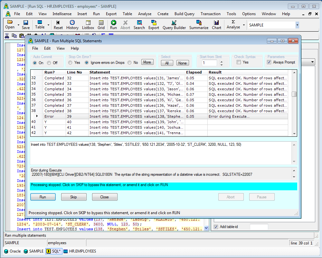Click the Statement column header
This screenshot has width=322, height=258.
pyautogui.click(x=137, y=72)
